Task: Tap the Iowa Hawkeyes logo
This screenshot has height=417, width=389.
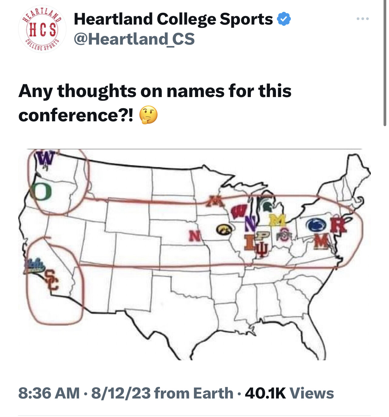Action: [x=224, y=230]
